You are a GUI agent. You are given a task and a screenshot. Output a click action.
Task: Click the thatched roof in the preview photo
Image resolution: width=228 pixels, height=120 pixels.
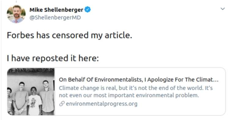(31, 70)
